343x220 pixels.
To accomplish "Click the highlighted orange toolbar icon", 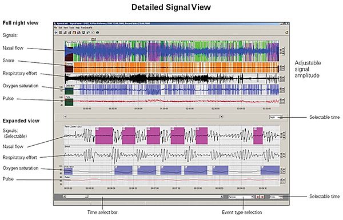I will pyautogui.click(x=74, y=33).
